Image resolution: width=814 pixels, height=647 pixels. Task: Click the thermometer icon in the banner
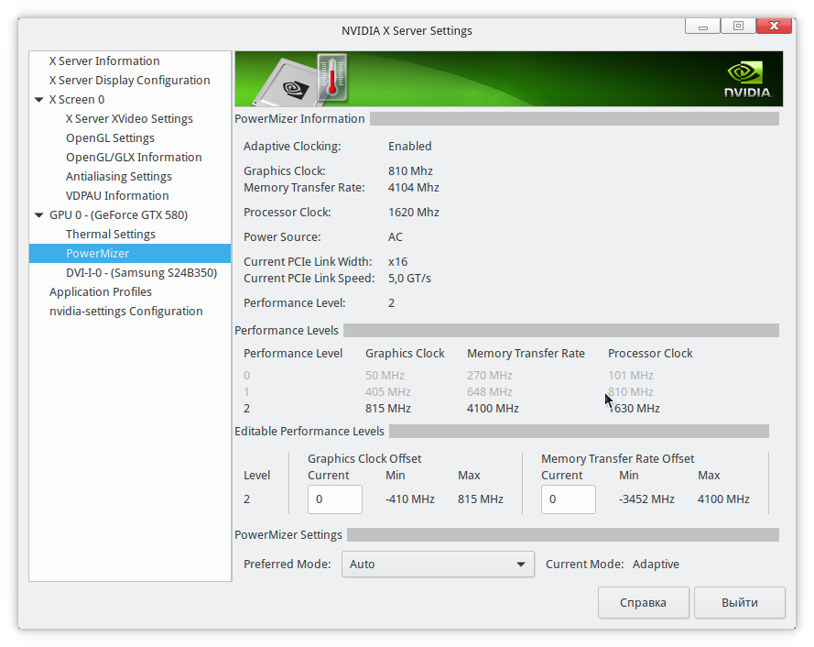pos(331,78)
